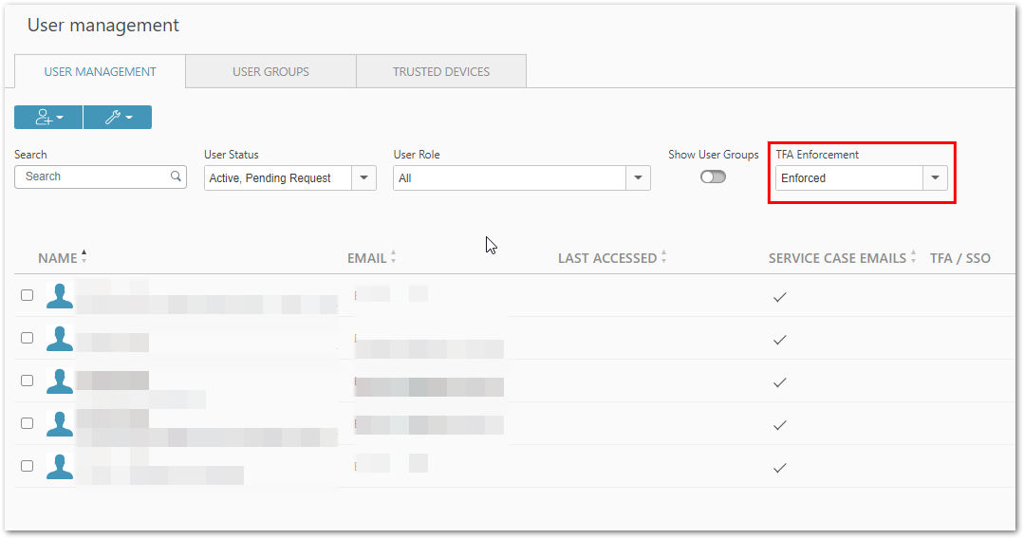Screen dimensions: 1024x539
Task: Click the last row's user avatar icon
Action: coord(60,467)
